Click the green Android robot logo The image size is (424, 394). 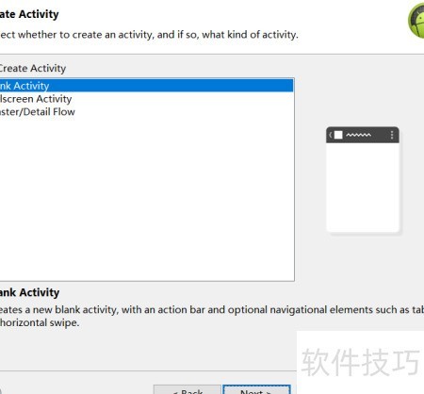click(416, 21)
